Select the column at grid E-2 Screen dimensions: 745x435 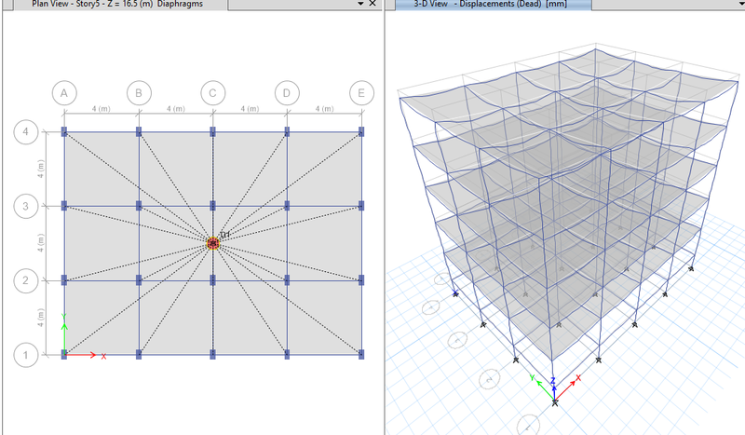[361, 280]
